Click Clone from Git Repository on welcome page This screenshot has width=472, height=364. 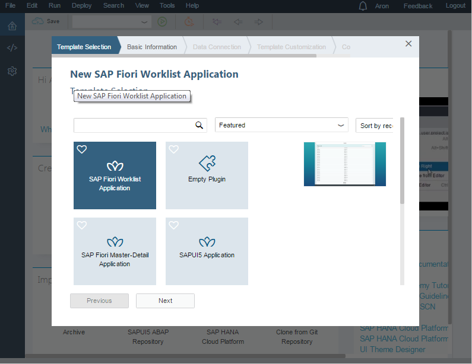297,337
